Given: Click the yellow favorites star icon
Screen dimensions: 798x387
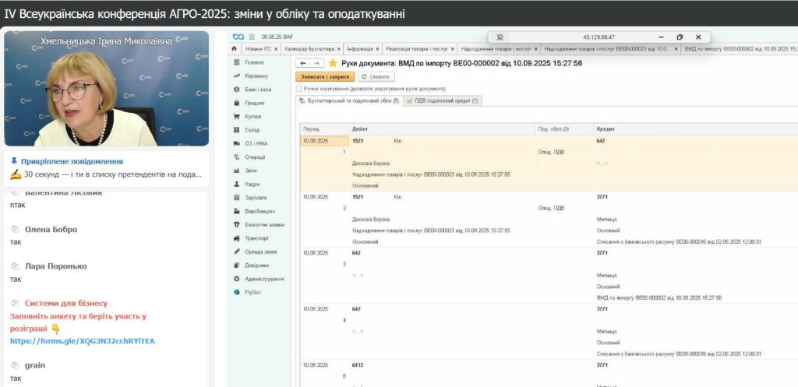Looking at the screenshot, I should click(333, 63).
